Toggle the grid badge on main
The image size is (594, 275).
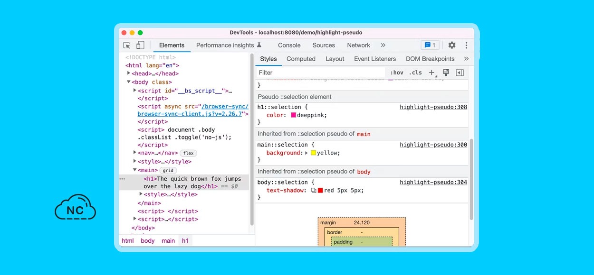coord(167,170)
